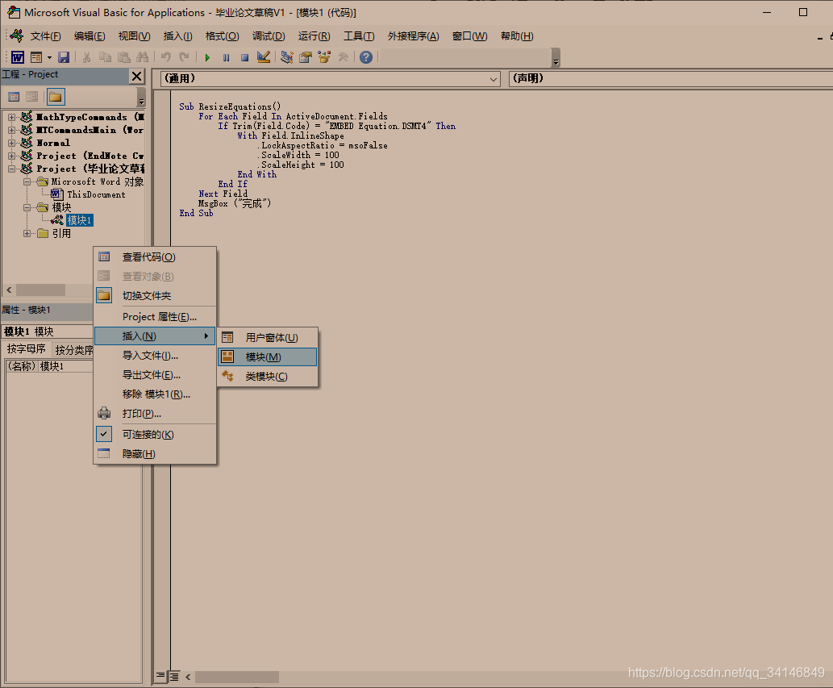The image size is (833, 688).
Task: Select 模块1 in the project tree
Action: pos(79,220)
